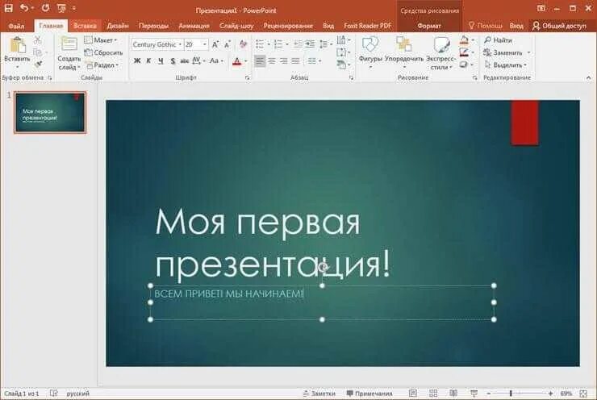Switch to Slide Sorter view icon
The height and width of the screenshot is (400, 597).
coord(433,394)
